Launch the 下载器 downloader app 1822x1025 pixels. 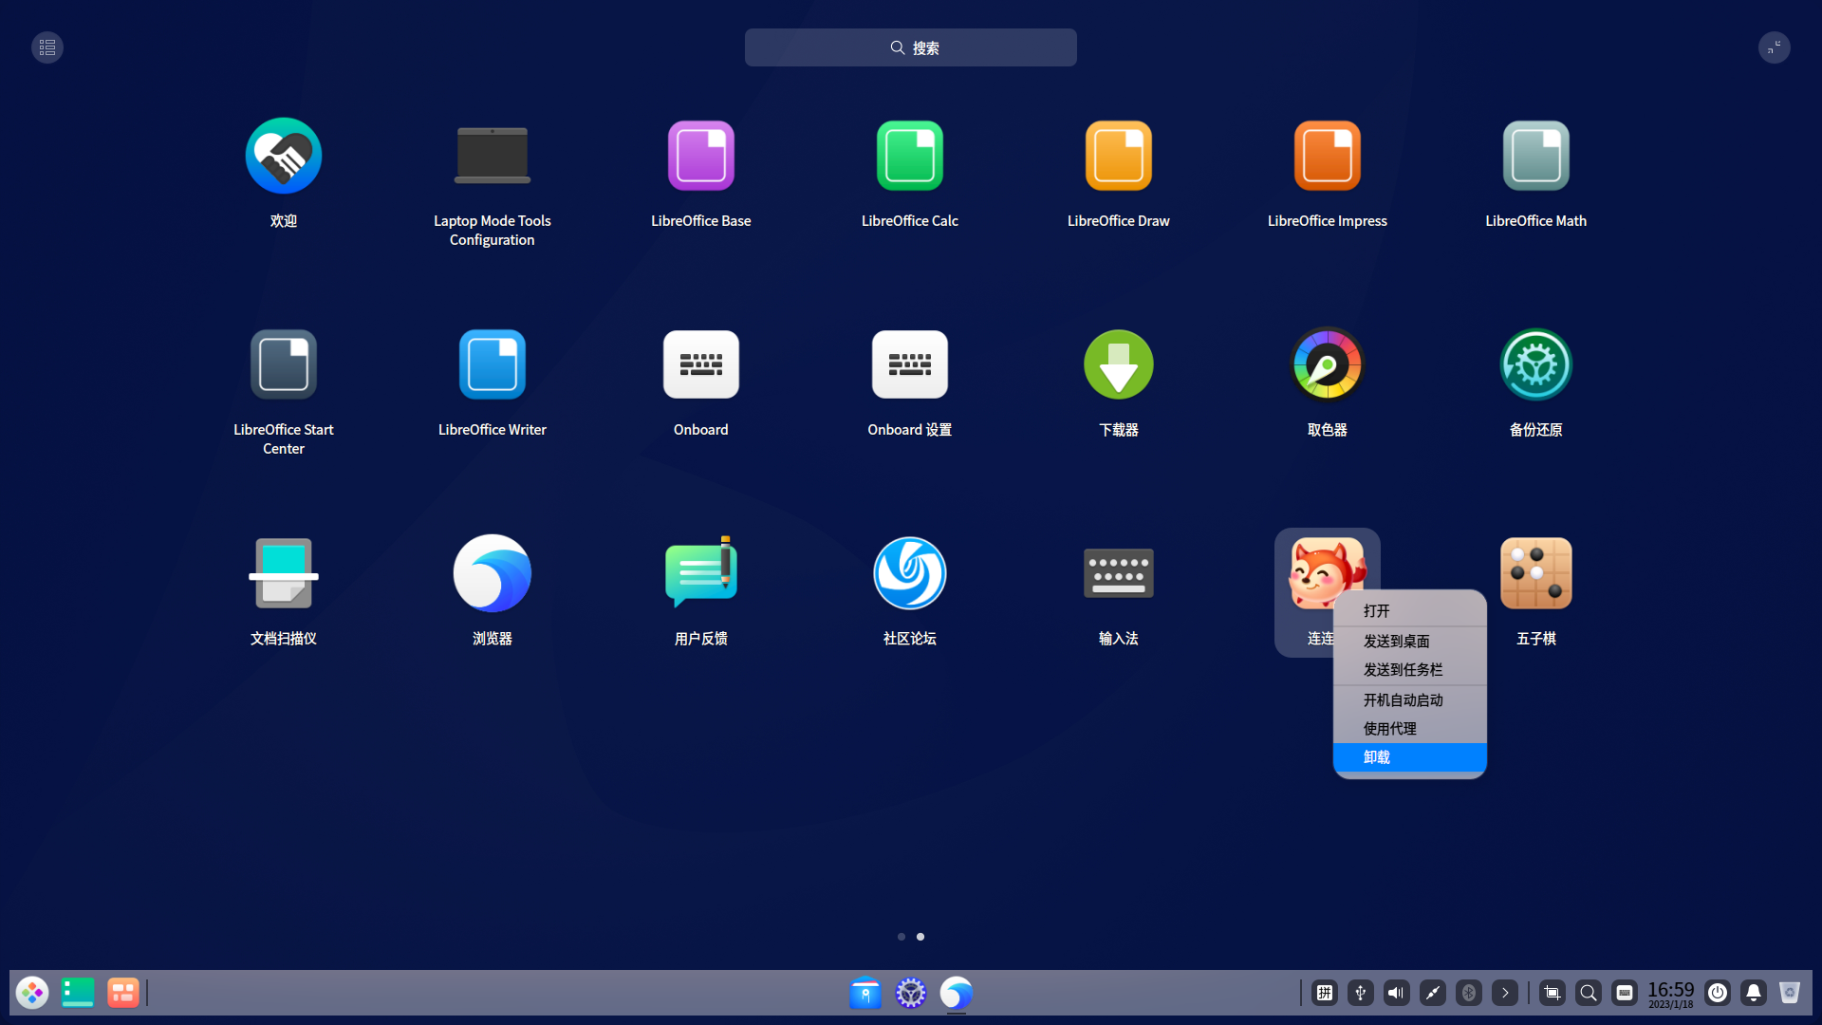pos(1118,365)
